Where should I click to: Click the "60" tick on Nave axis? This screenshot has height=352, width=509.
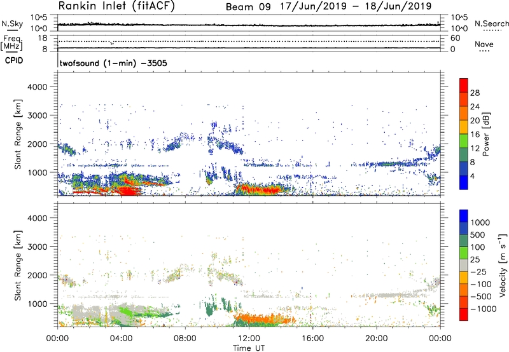pyautogui.click(x=455, y=38)
